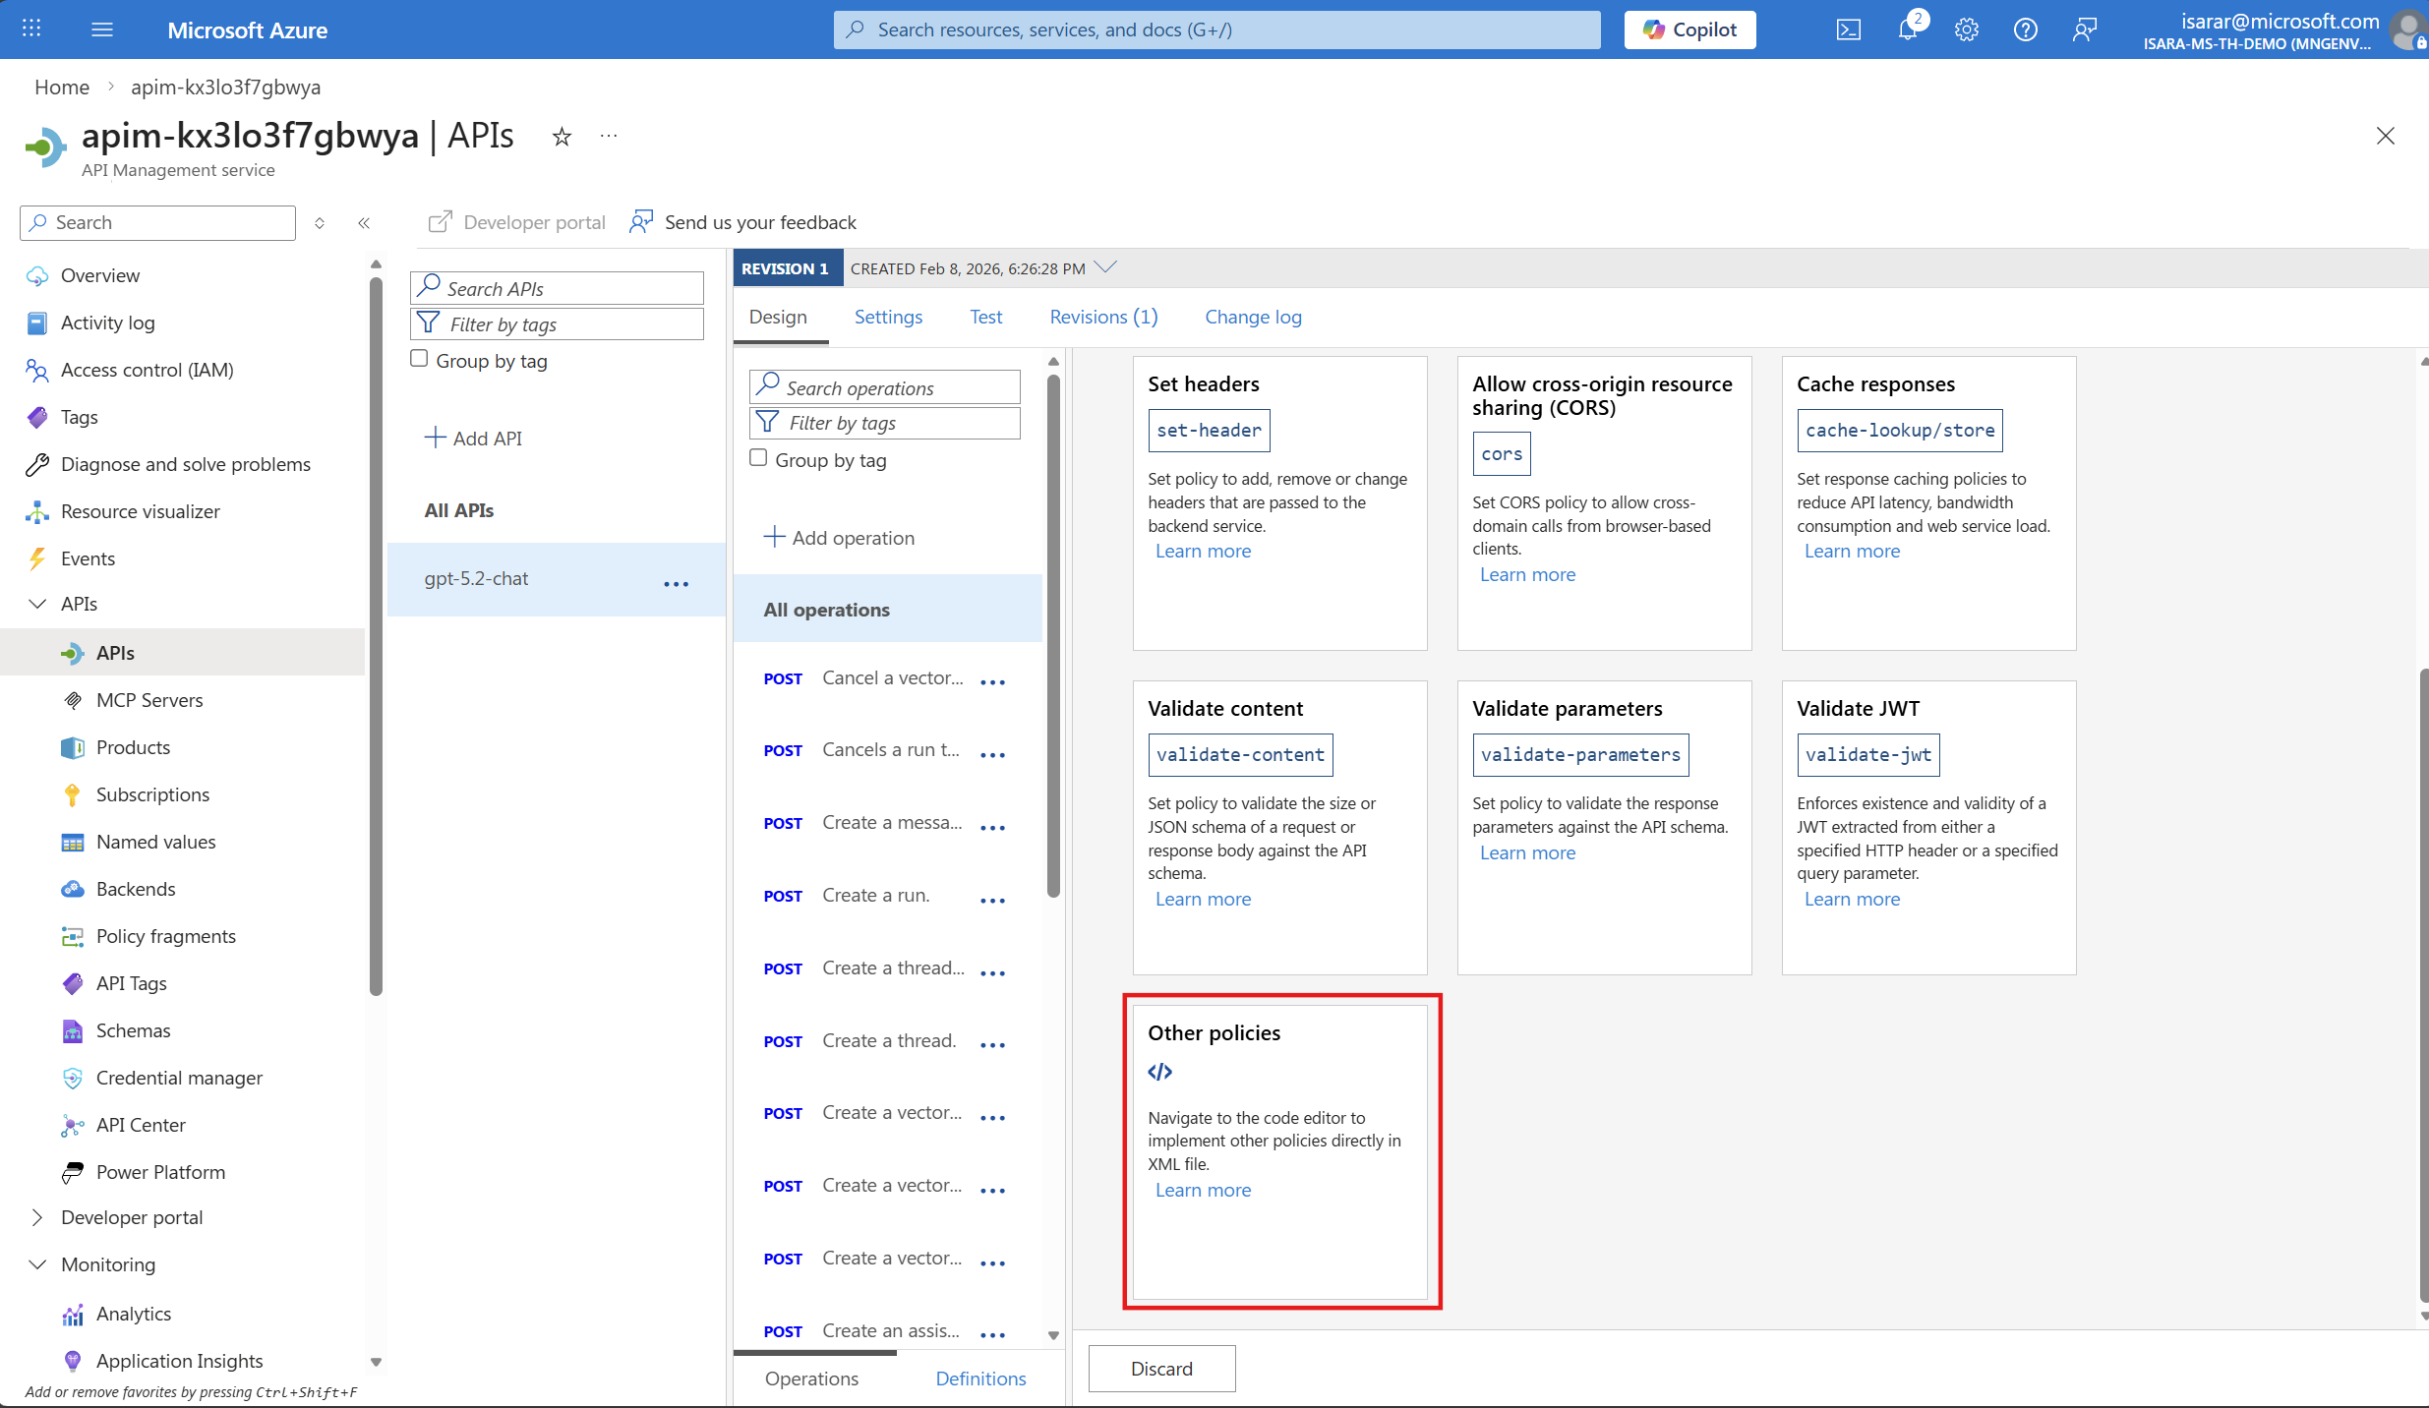Click Add operation
Image resolution: width=2429 pixels, height=1408 pixels.
(x=839, y=538)
